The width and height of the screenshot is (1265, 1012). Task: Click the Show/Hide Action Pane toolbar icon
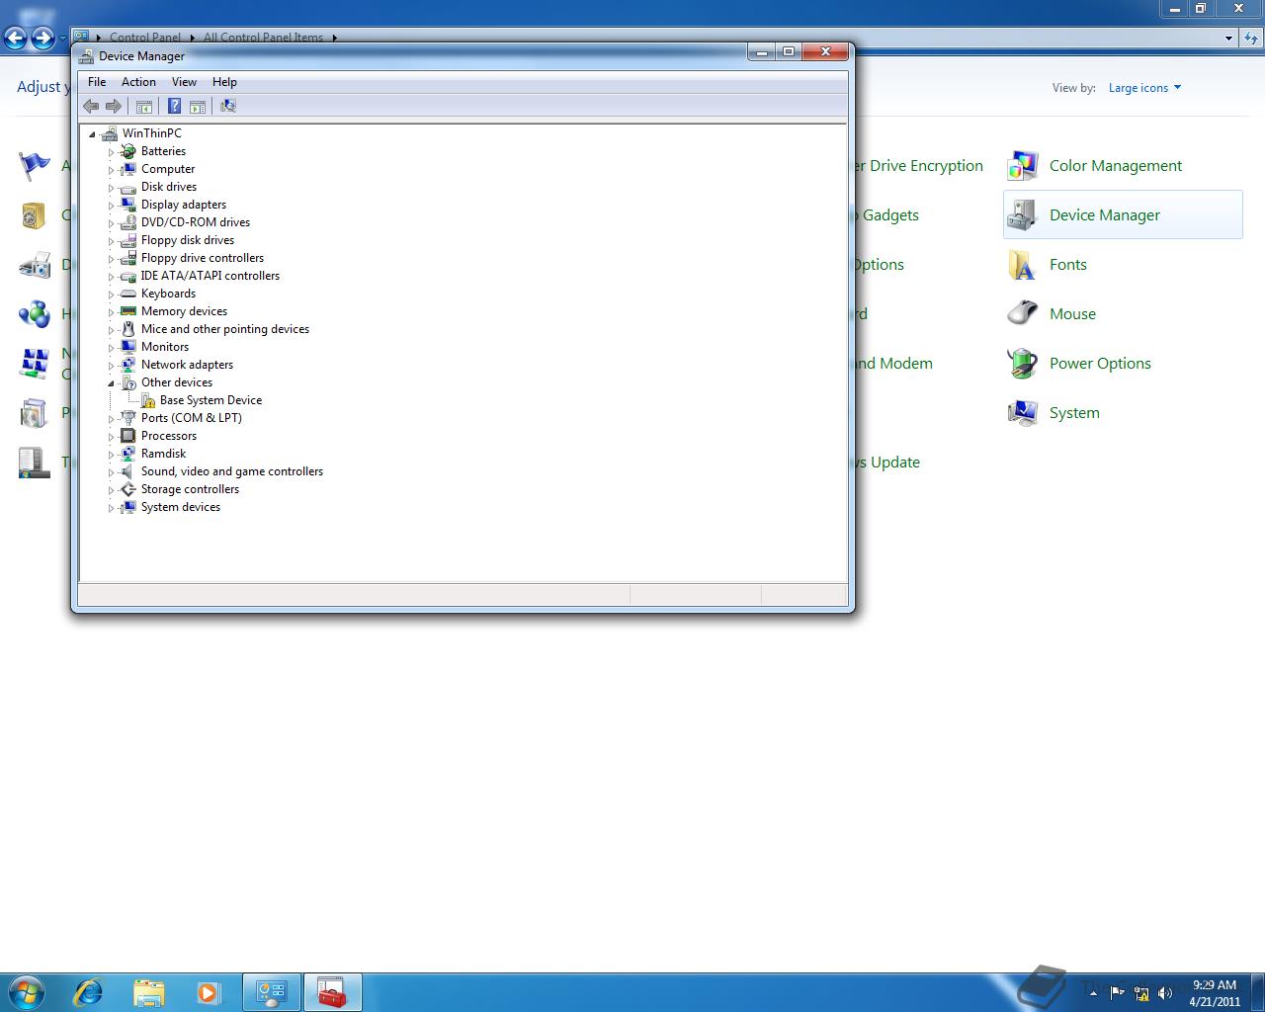click(x=198, y=106)
